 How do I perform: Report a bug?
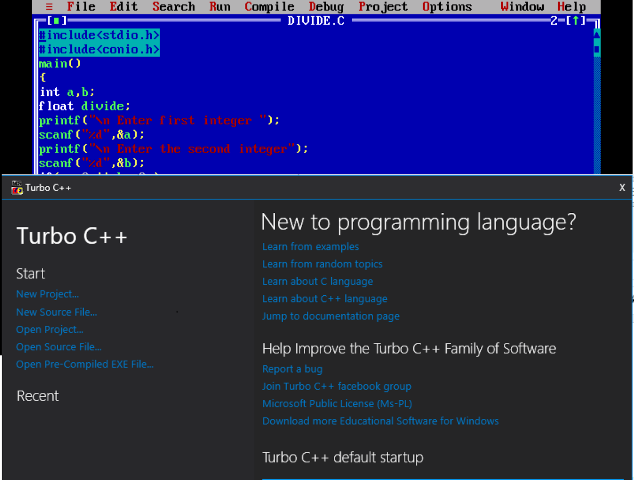click(292, 369)
